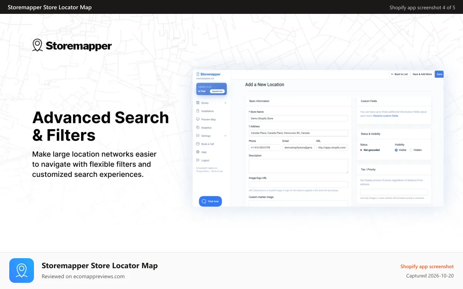463x289 pixels.
Task: Click the Email input field
Action: click(298, 147)
